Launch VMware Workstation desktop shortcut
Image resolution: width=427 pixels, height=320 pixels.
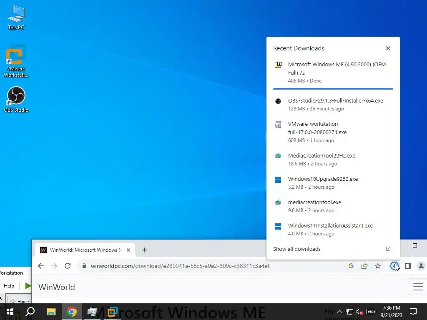coord(16,61)
